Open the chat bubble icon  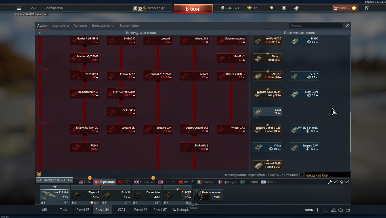click(341, 210)
